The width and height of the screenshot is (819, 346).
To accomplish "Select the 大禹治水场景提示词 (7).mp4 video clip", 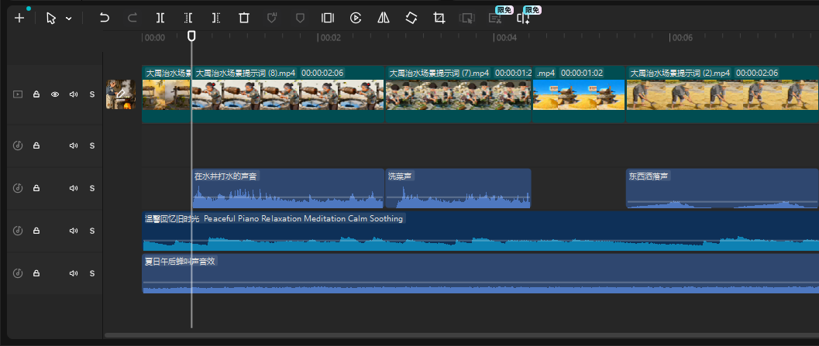I will tap(457, 94).
